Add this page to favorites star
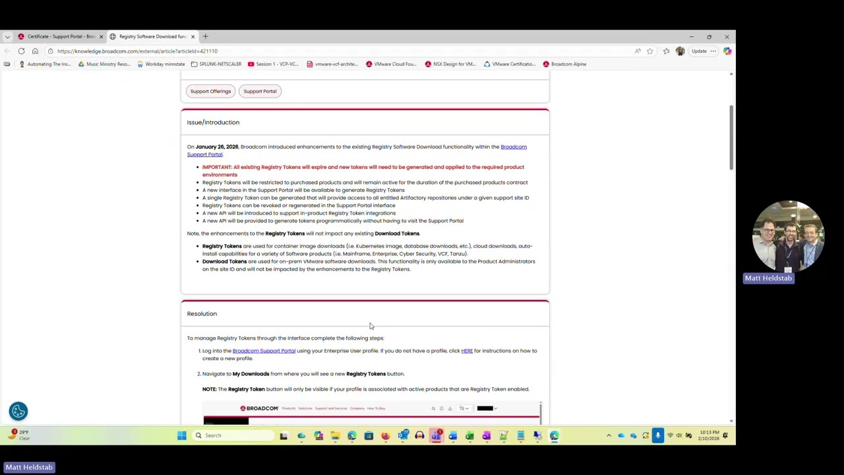This screenshot has width=844, height=475. click(650, 51)
